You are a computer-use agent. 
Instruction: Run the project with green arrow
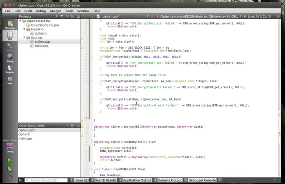click(10, 161)
